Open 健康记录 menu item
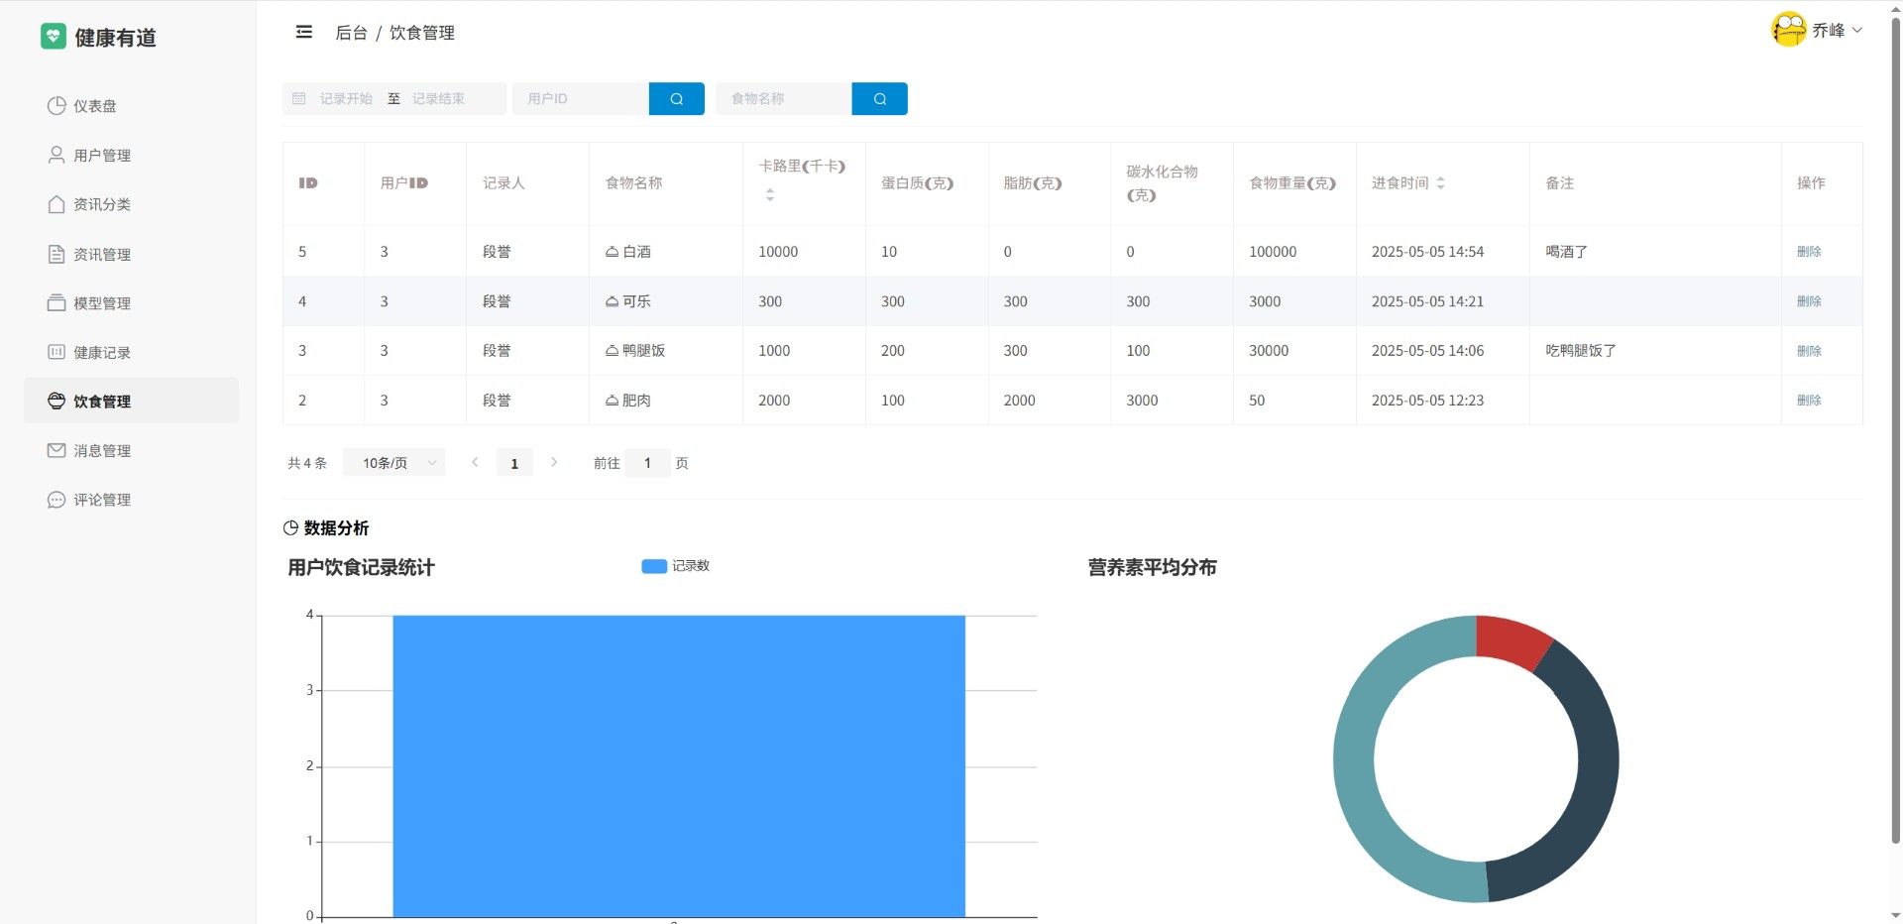The width and height of the screenshot is (1903, 924). pyautogui.click(x=102, y=353)
